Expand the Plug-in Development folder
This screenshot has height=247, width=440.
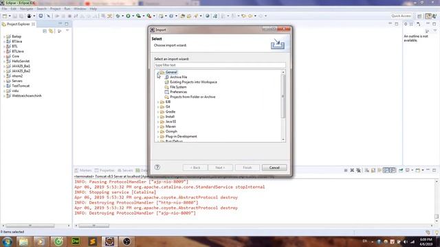(x=158, y=137)
